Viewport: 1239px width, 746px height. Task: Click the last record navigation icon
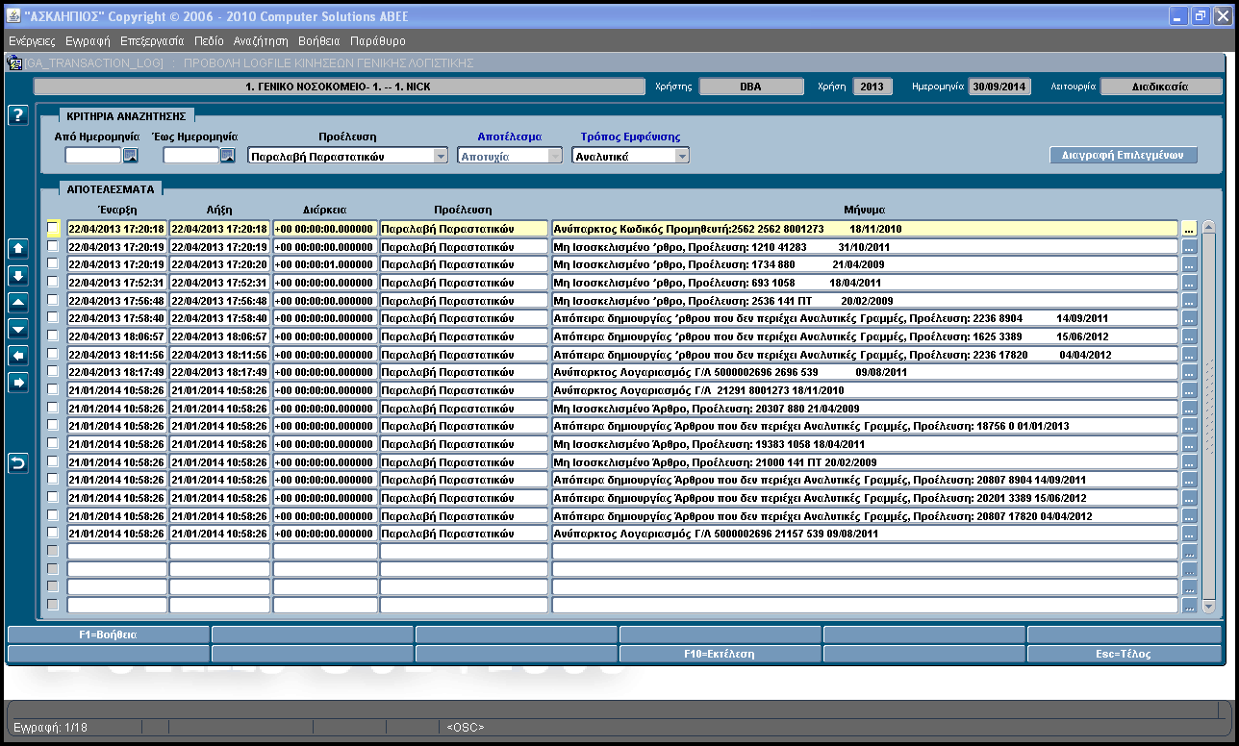[x=17, y=275]
